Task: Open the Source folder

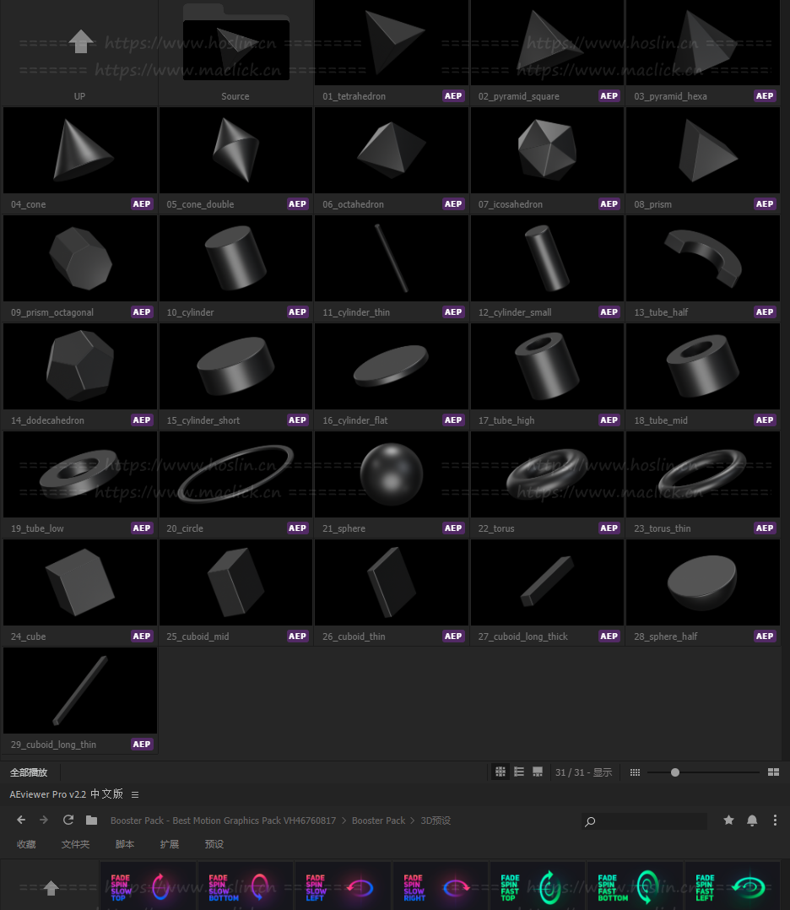Action: [235, 52]
